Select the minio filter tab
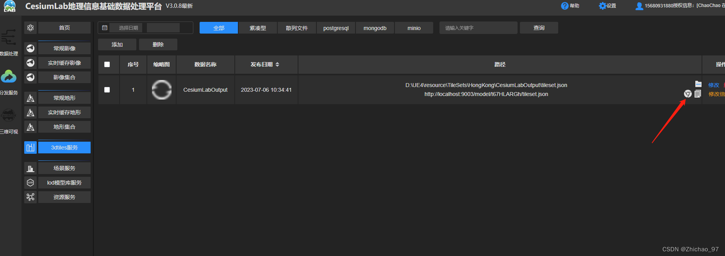The height and width of the screenshot is (256, 725). point(414,28)
